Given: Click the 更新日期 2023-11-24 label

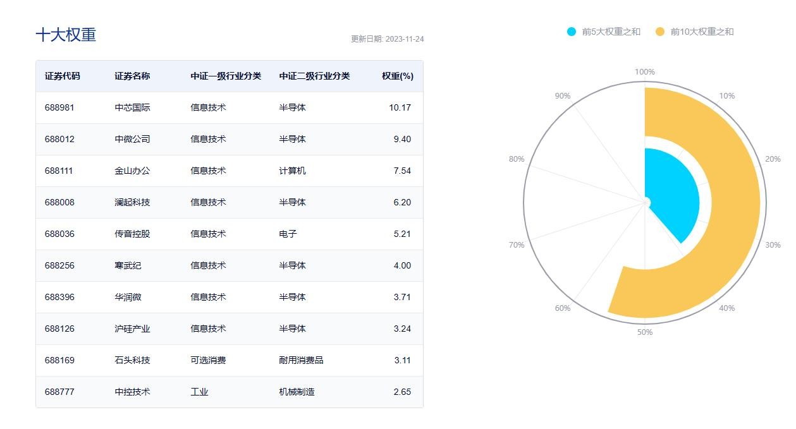Looking at the screenshot, I should 387,39.
